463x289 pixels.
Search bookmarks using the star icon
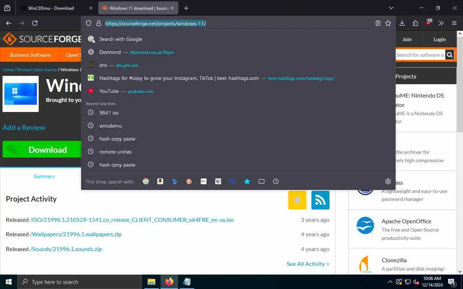point(247,181)
